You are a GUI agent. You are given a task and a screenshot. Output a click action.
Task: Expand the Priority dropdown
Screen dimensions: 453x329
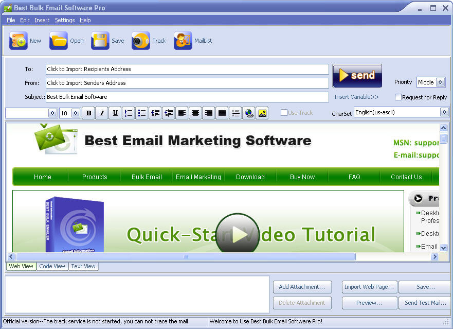pyautogui.click(x=440, y=82)
